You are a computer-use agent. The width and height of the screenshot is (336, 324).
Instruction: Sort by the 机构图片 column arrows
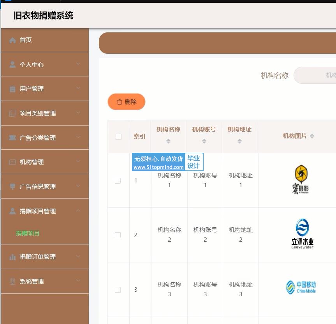click(x=312, y=136)
